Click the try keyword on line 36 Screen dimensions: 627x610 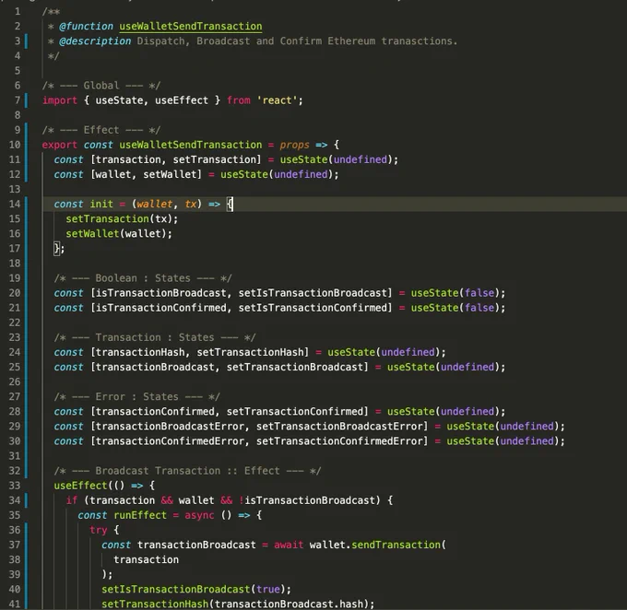pos(99,530)
